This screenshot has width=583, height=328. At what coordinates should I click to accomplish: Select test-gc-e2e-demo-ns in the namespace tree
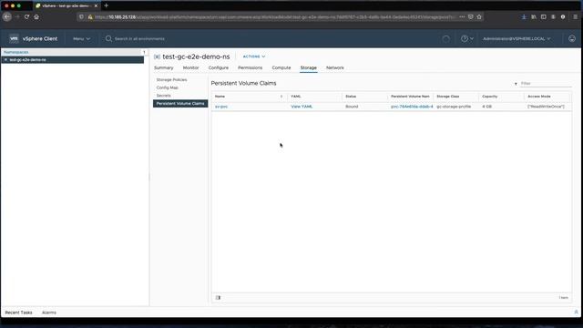coord(73,59)
